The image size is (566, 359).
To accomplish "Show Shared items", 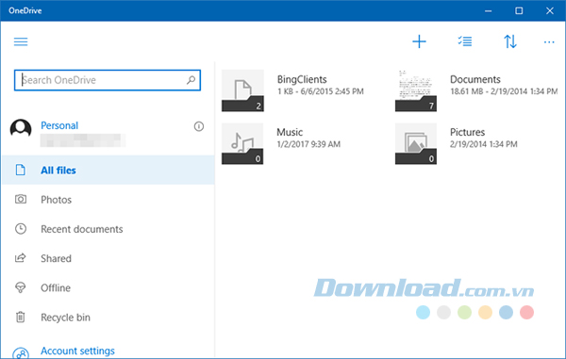I will pos(108,258).
